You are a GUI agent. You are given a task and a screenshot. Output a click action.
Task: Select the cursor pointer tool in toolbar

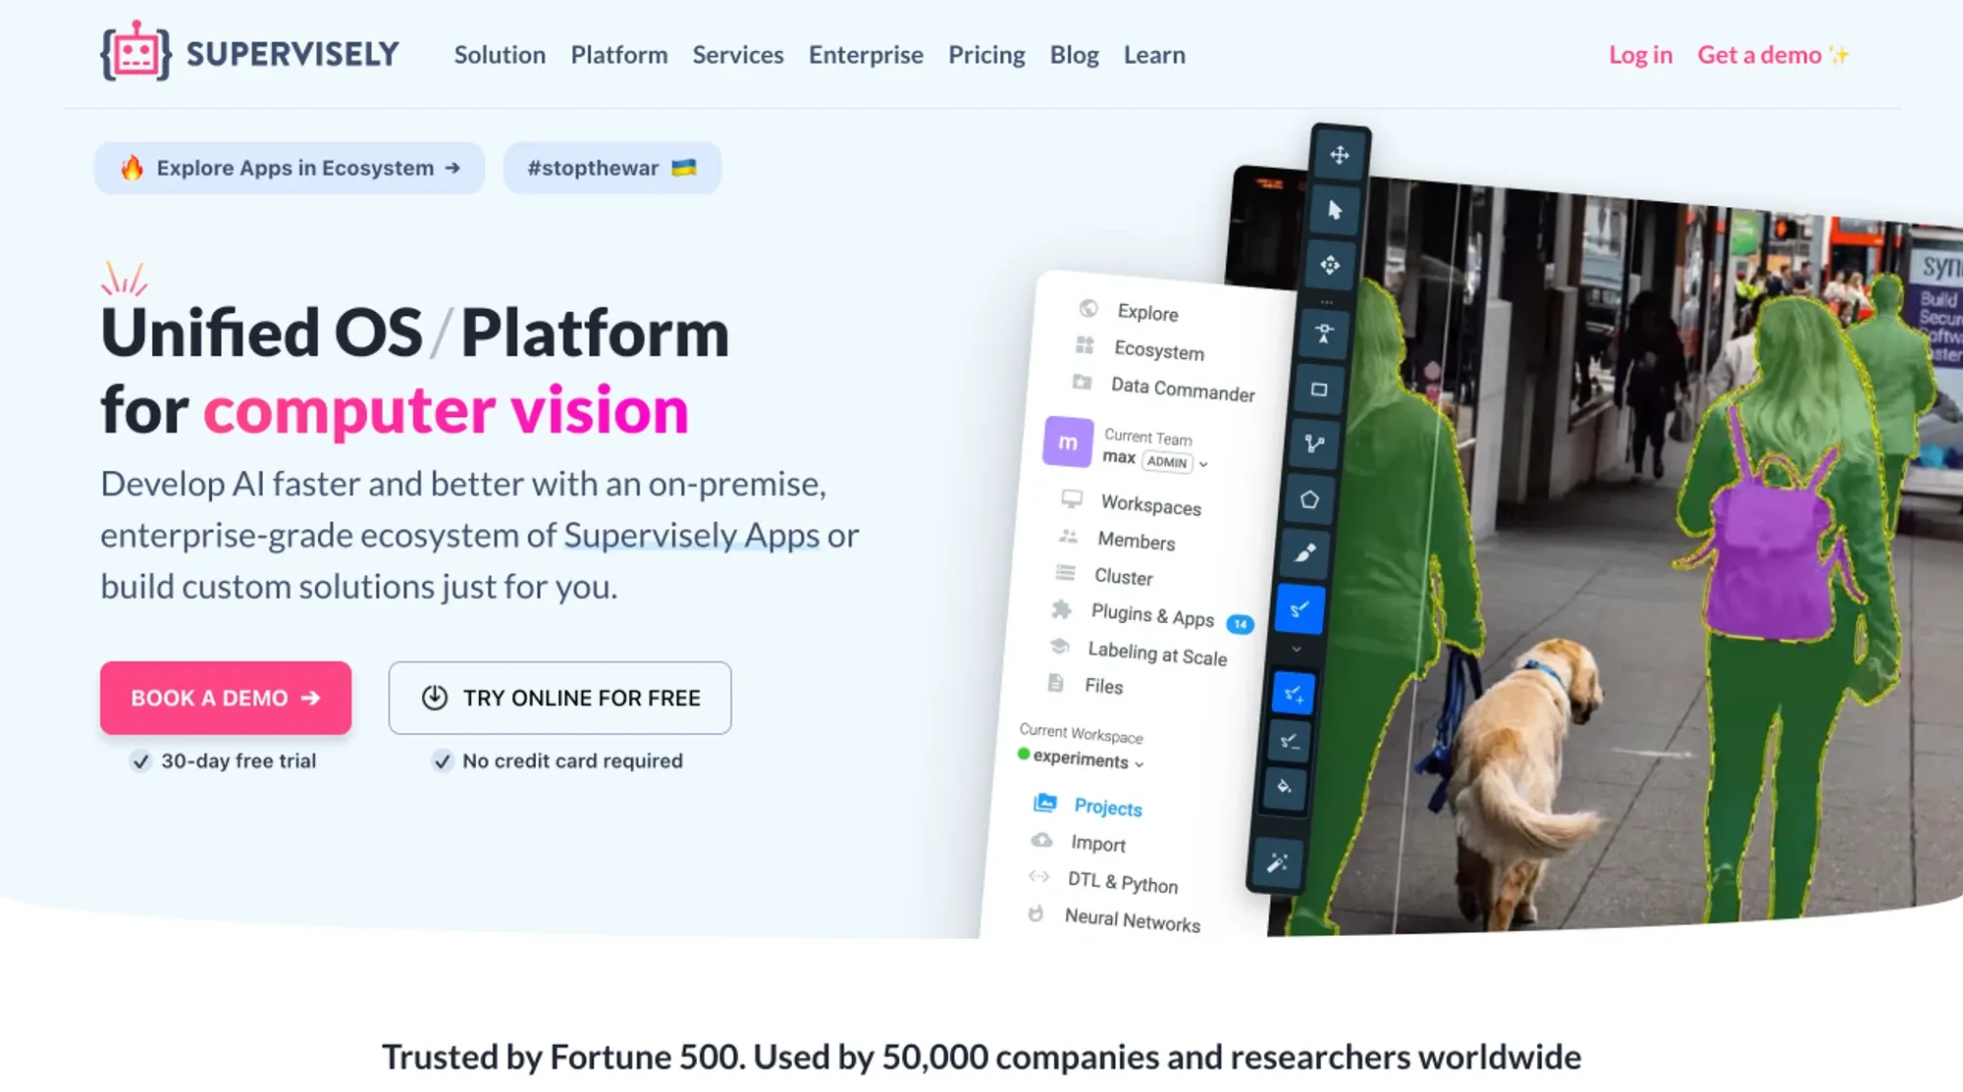tap(1335, 210)
